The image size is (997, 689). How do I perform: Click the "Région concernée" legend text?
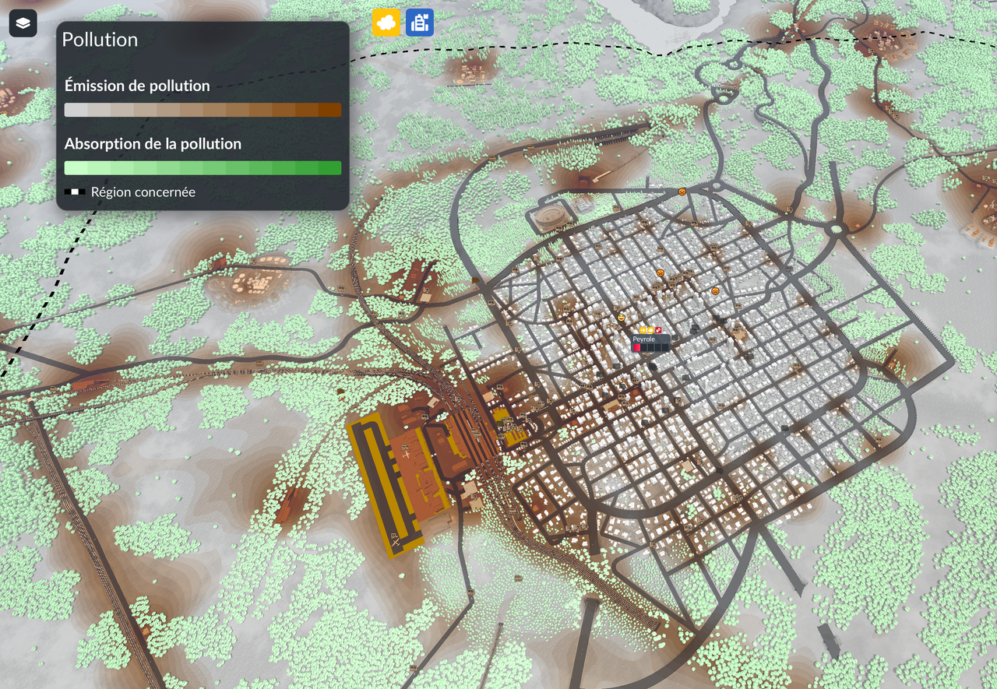point(143,192)
